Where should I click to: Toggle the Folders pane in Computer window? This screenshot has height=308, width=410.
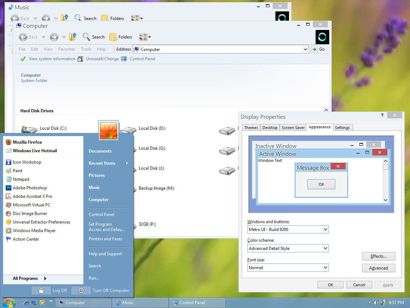121,37
